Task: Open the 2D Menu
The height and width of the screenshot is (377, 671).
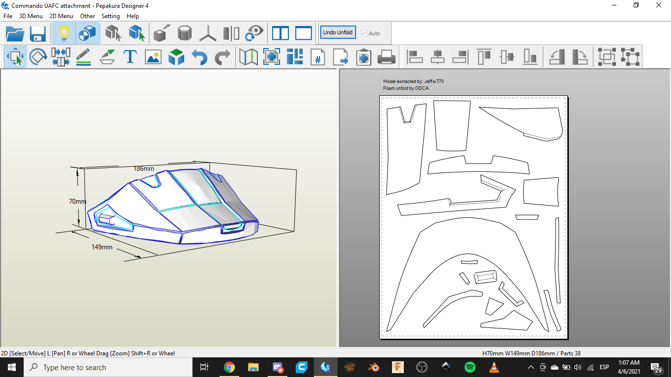Action: 61,16
